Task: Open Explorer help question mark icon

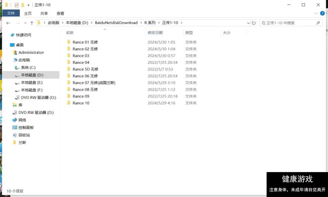Action: (x=322, y=14)
